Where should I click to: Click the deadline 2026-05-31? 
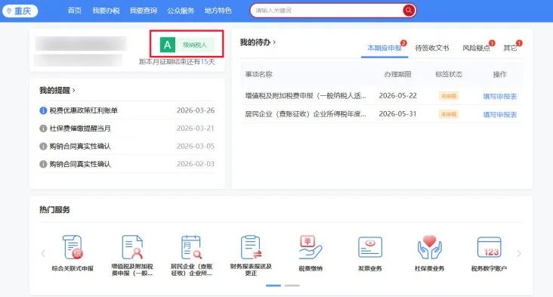point(397,114)
